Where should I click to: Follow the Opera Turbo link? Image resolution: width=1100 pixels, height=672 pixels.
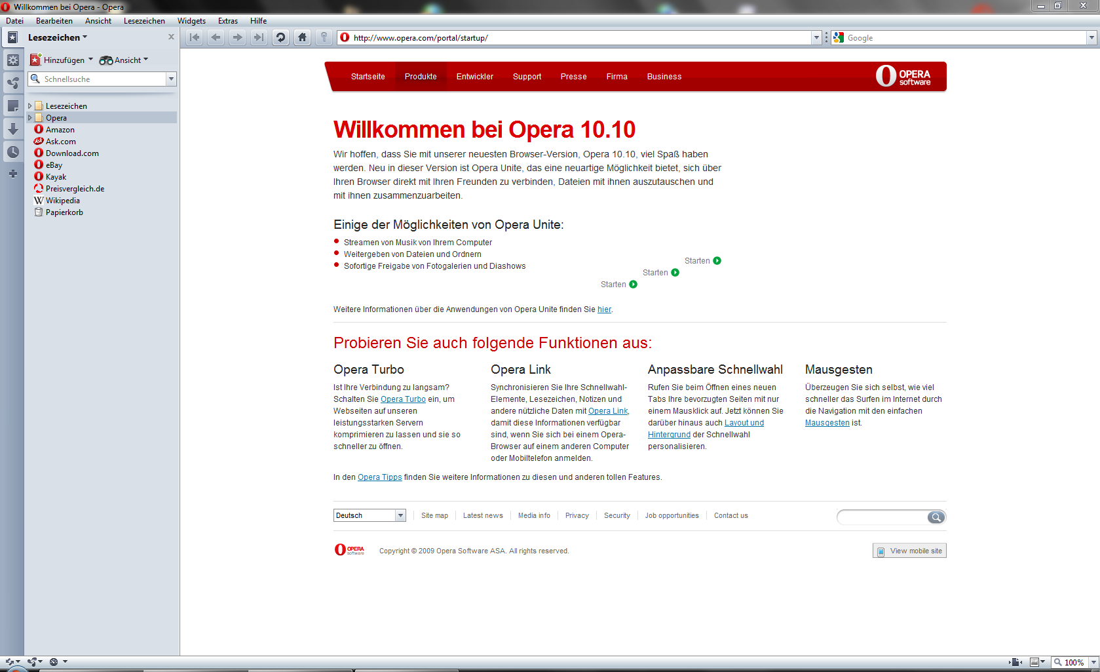point(403,399)
